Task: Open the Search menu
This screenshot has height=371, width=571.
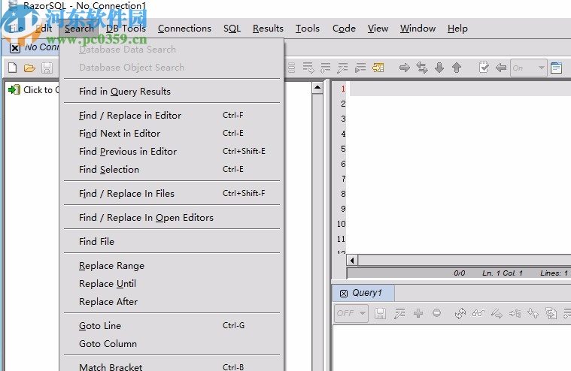Action: pos(79,29)
